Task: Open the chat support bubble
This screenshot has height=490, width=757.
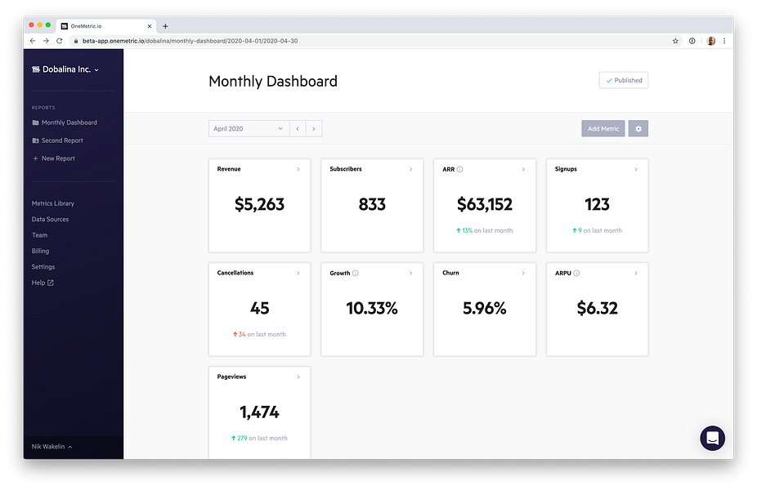Action: (712, 438)
